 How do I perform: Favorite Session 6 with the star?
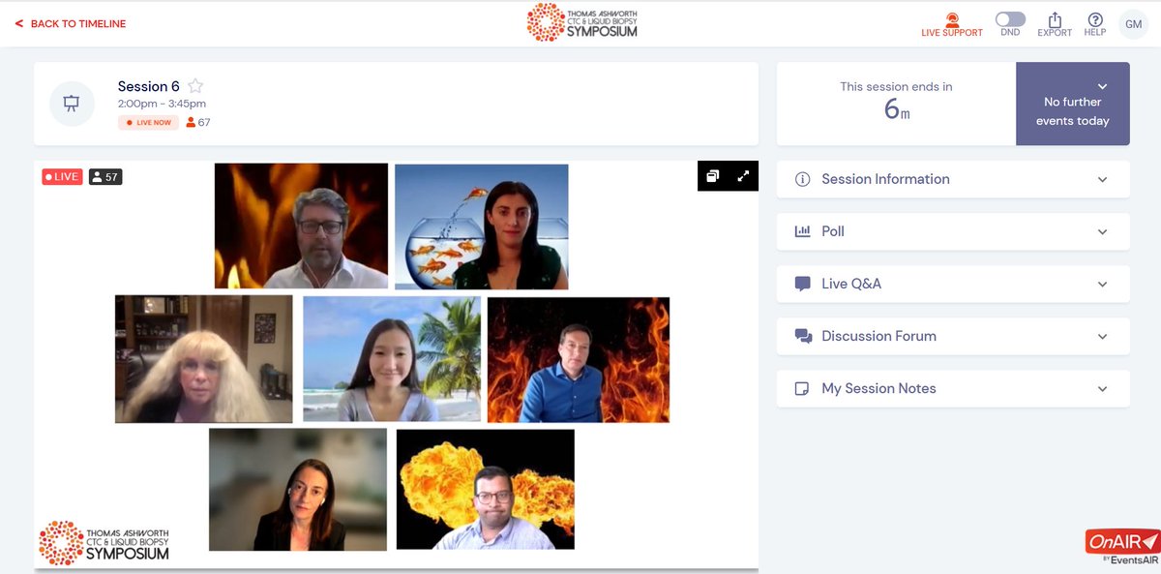(195, 86)
